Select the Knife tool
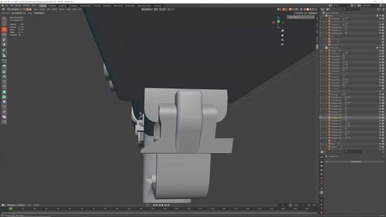This screenshot has height=217, width=386. point(4,87)
